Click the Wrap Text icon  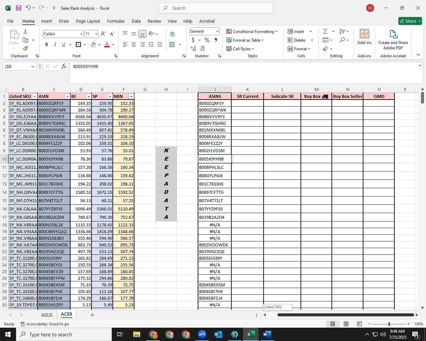coord(172,34)
